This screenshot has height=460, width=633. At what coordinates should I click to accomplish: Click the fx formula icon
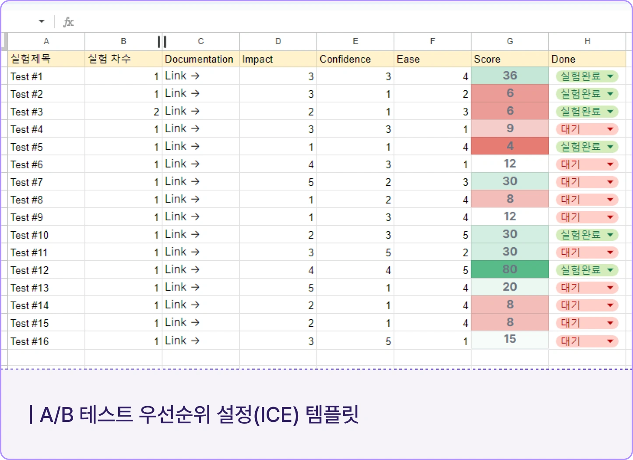pyautogui.click(x=68, y=21)
